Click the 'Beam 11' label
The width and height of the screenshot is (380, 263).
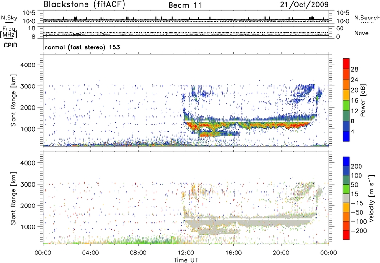tap(185, 5)
